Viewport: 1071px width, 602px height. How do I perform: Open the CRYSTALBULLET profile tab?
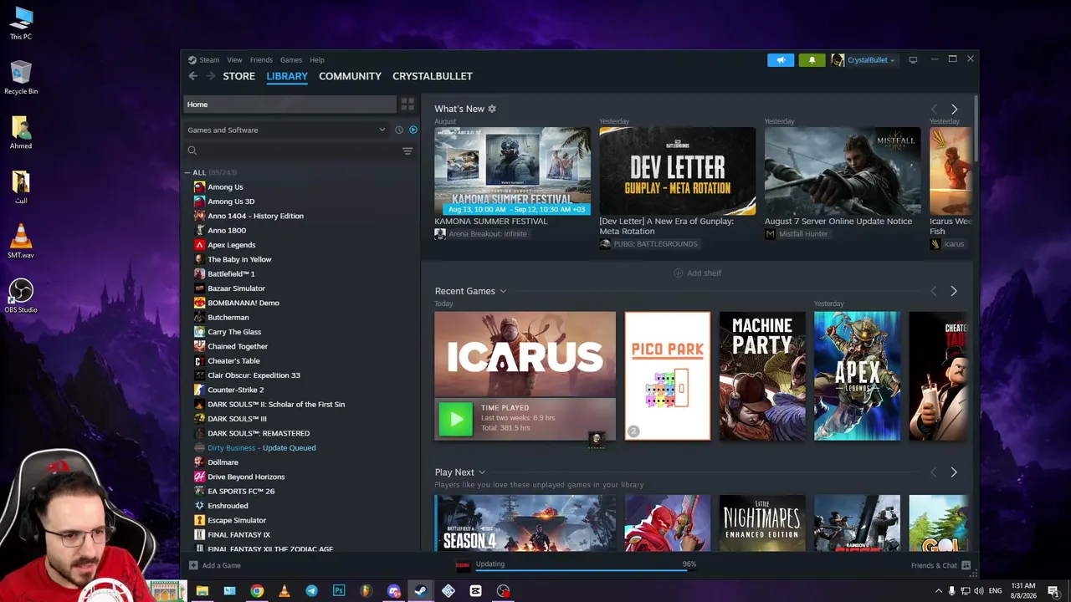point(433,76)
